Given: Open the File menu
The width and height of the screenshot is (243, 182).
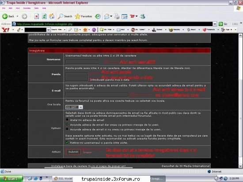Looking at the screenshot, I should (x=4, y=8).
